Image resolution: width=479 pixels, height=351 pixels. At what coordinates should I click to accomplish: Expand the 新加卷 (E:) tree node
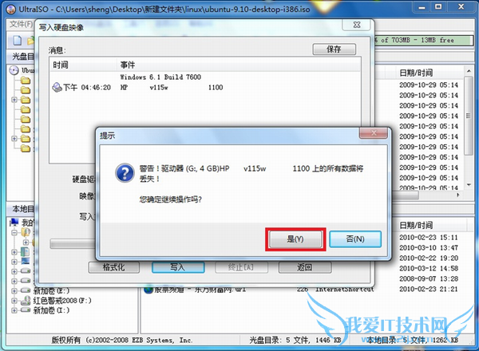(14, 291)
